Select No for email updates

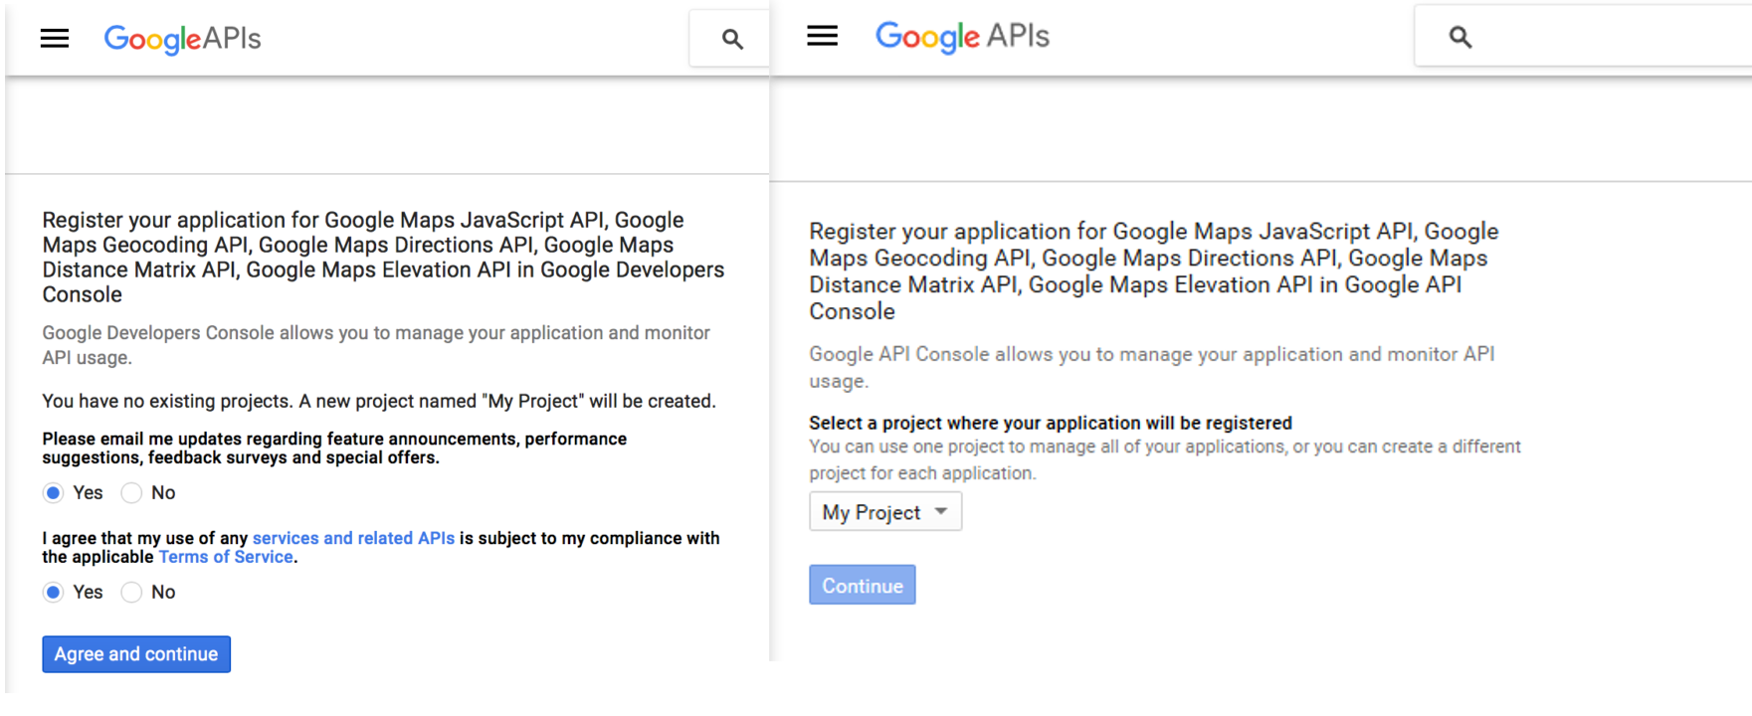tap(131, 493)
